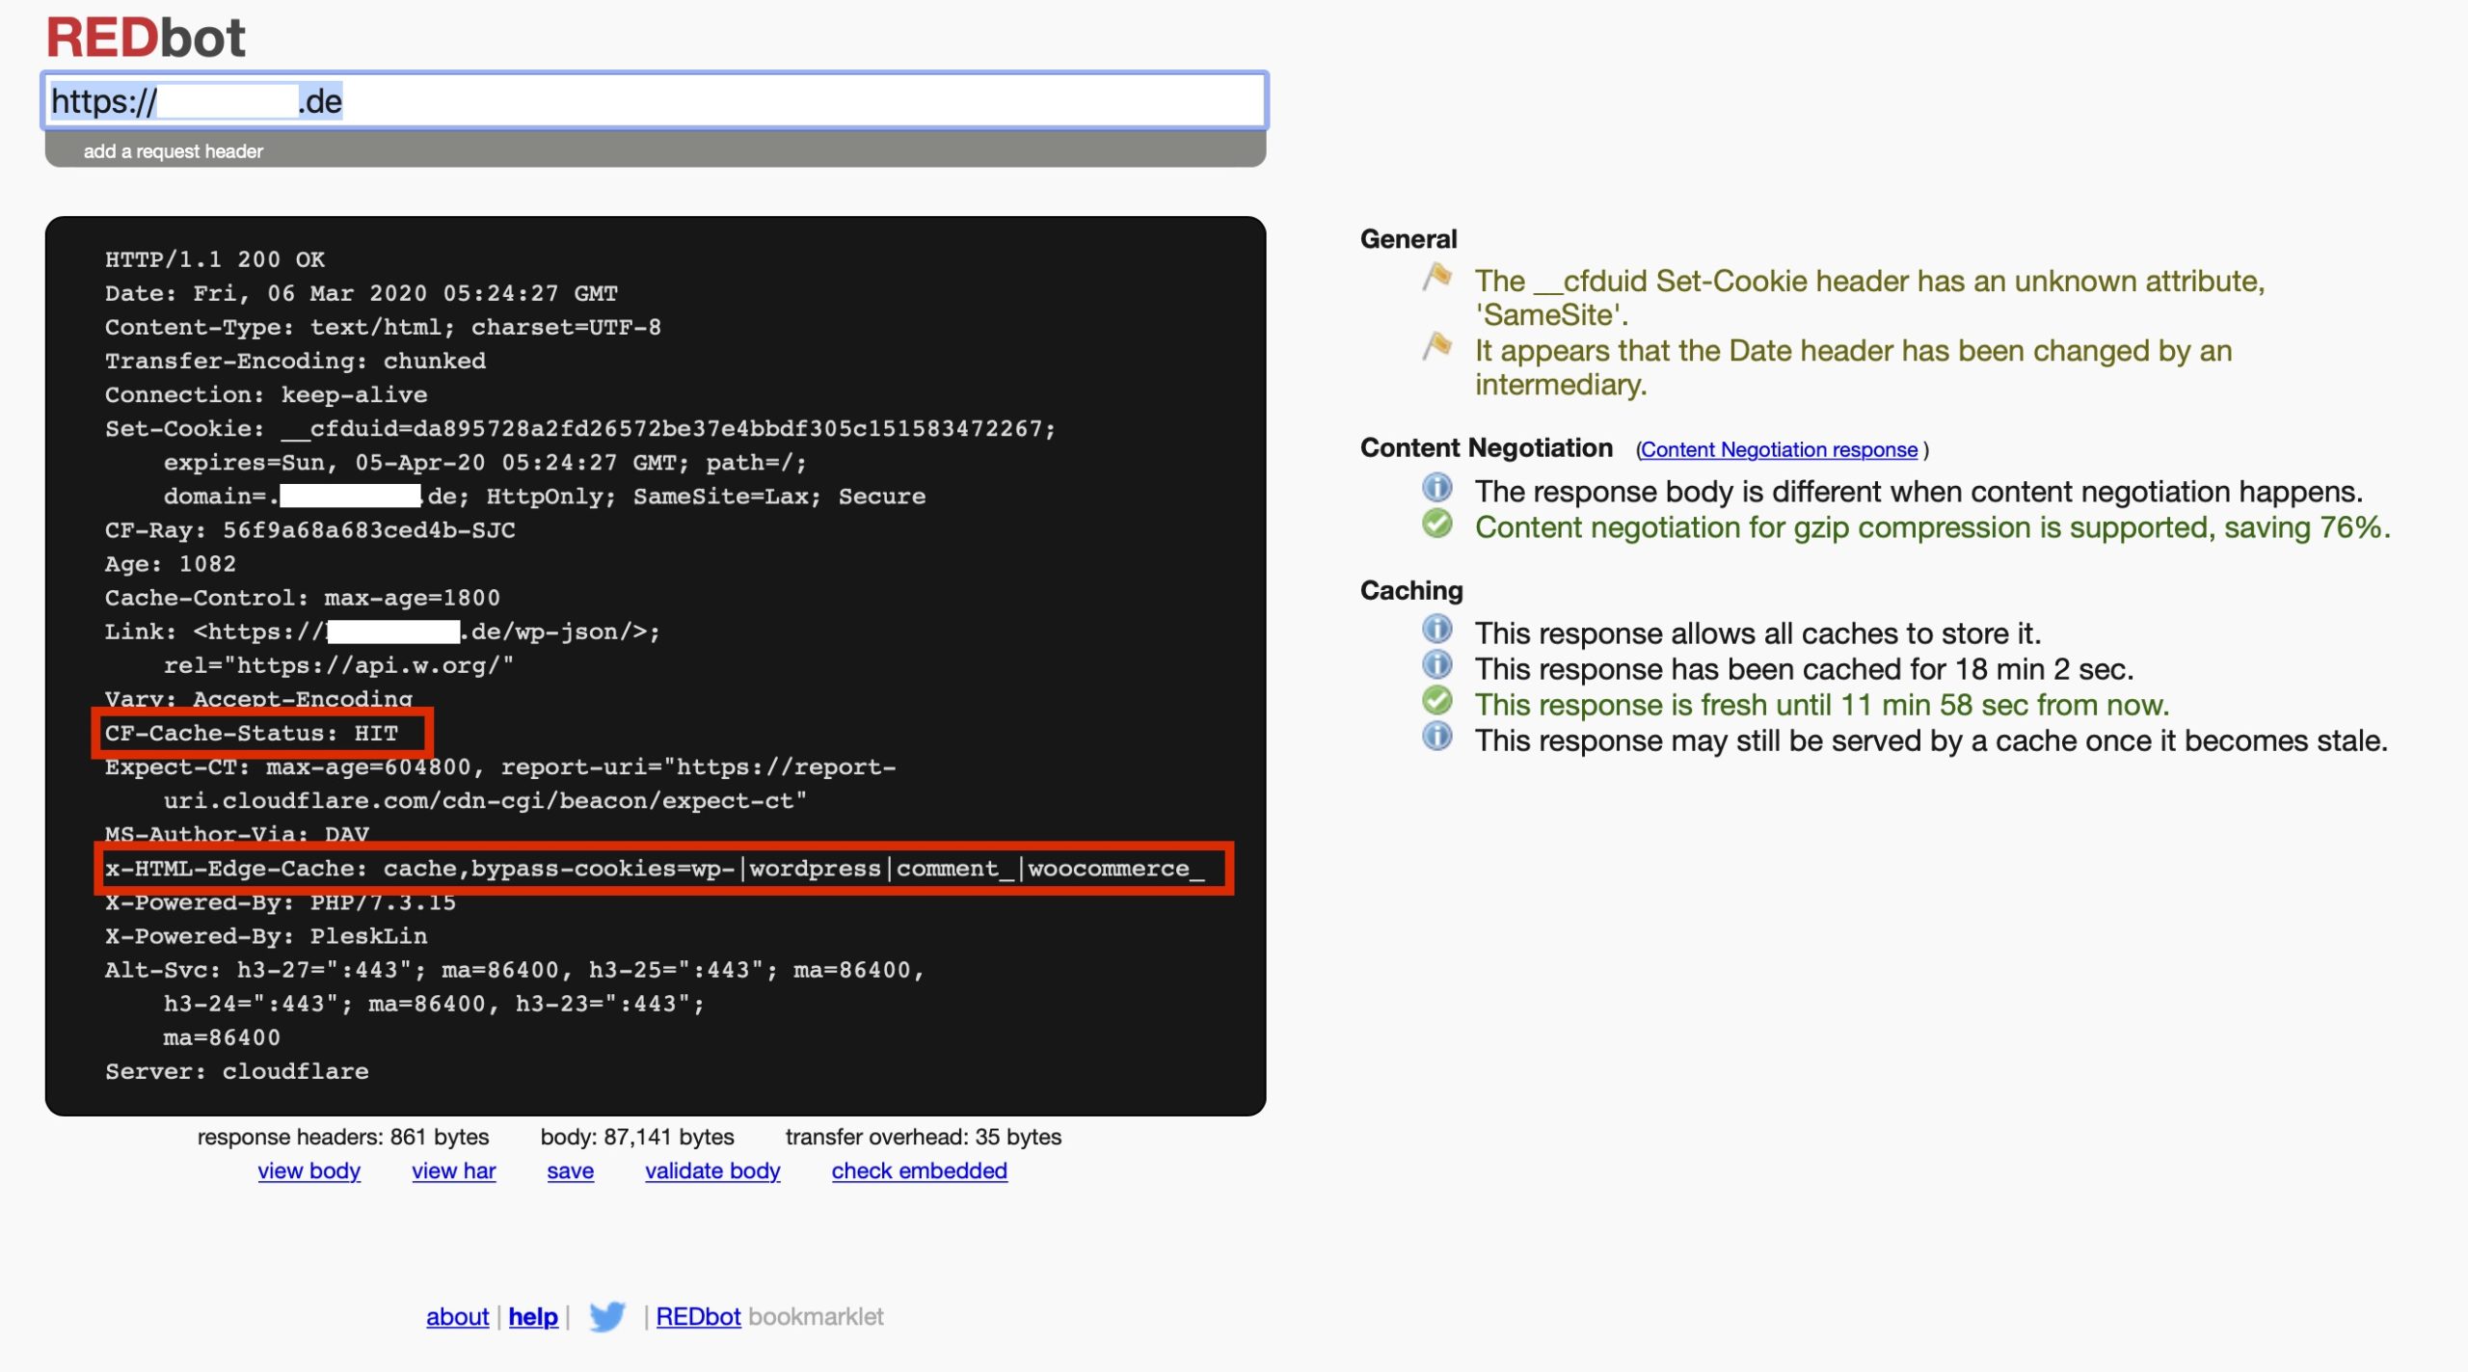Click the 'Cache-Control: max-age=1800' header line
The height and width of the screenshot is (1372, 2468).
(x=303, y=598)
